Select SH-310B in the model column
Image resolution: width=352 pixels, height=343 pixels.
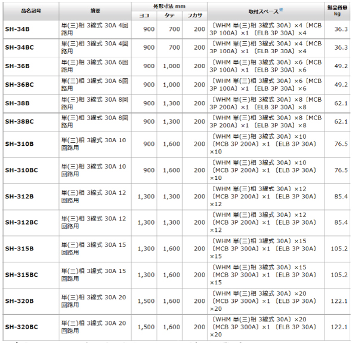click(x=20, y=144)
